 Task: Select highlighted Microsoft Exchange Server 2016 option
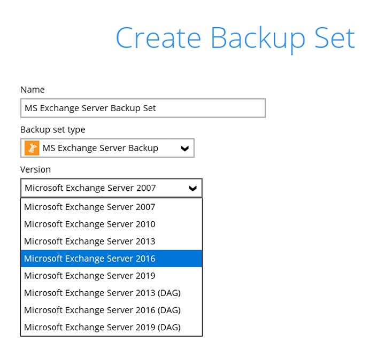(90, 259)
